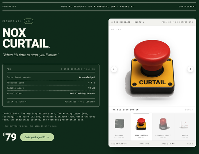Click the large €79 price text
Image resolution: width=199 pixels, height=154 pixels.
[9, 137]
